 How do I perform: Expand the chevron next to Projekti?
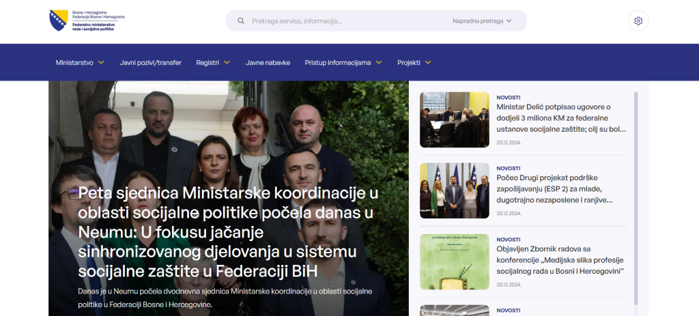click(x=428, y=62)
